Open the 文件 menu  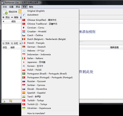(5, 7)
